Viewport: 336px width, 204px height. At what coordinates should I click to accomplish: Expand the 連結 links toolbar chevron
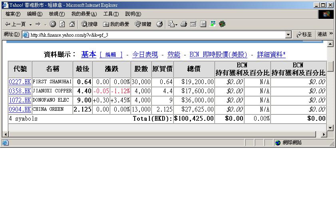coord(331,33)
